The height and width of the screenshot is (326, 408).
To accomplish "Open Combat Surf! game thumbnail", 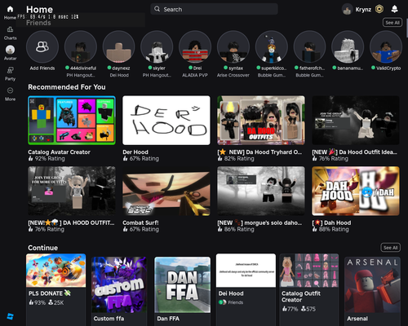I will [166, 191].
